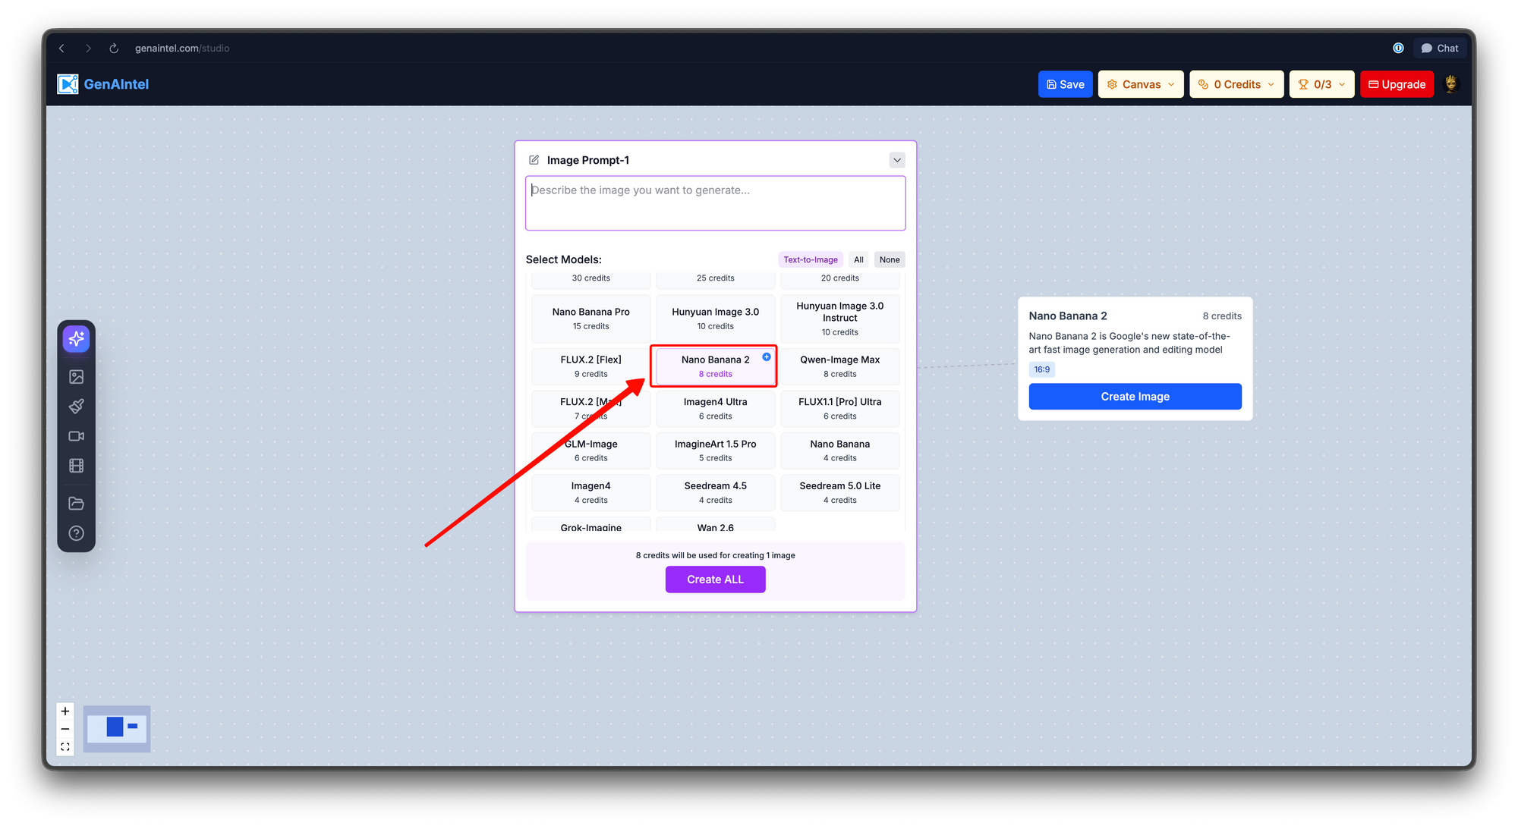Click Nano Banana 2 heading in right node
The width and height of the screenshot is (1518, 826).
point(1068,316)
